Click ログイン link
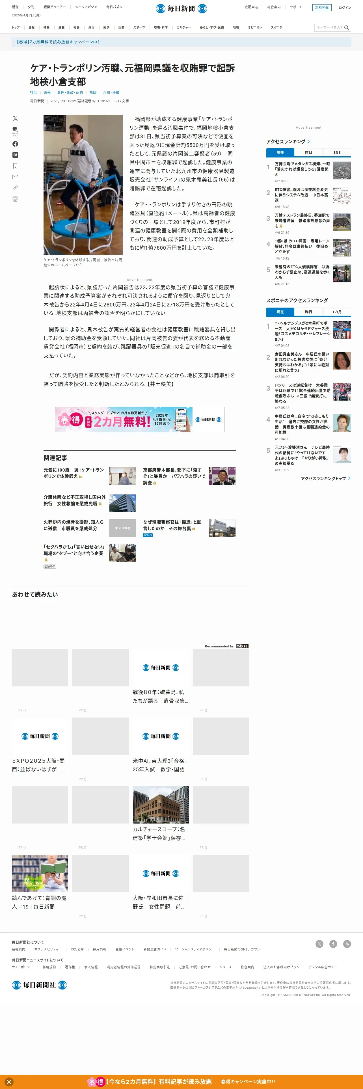 (344, 8)
